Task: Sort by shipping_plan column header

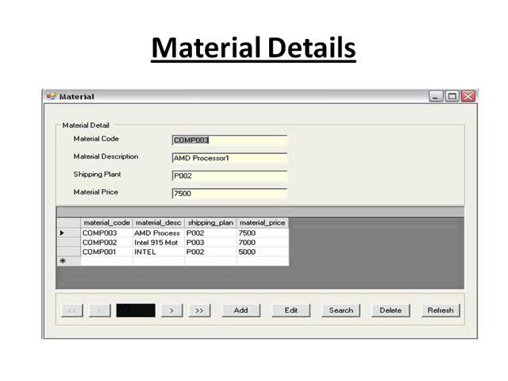Action: 210,223
